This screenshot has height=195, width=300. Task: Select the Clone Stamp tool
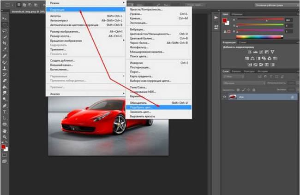coord(5,68)
